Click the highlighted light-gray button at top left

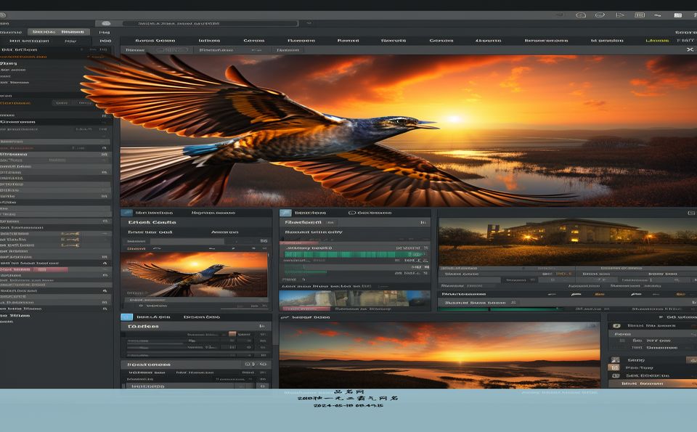point(59,32)
